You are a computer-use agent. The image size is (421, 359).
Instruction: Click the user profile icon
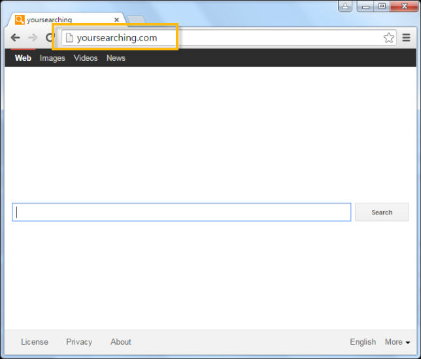345,6
